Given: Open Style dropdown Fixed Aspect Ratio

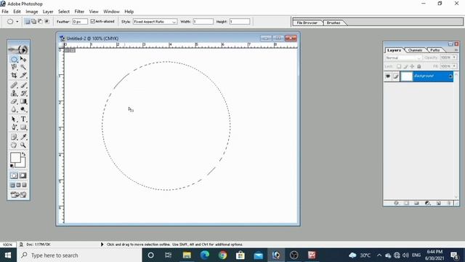Looking at the screenshot, I should (155, 22).
